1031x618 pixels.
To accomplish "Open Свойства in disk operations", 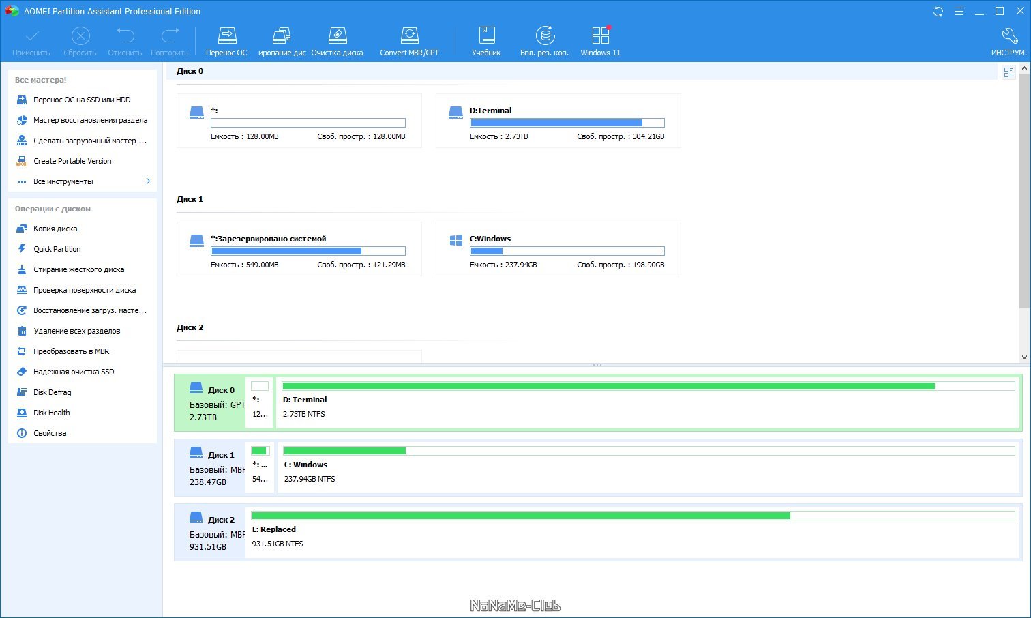I will click(x=50, y=433).
